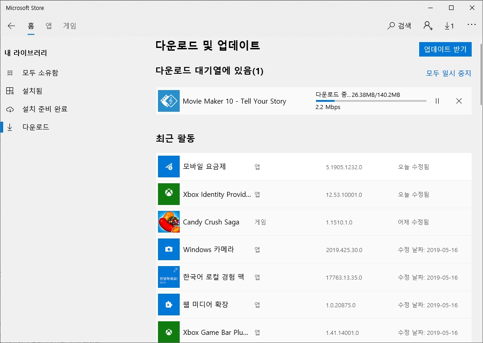
Task: Cancel the Movie Maker 10 download
Action: (459, 101)
